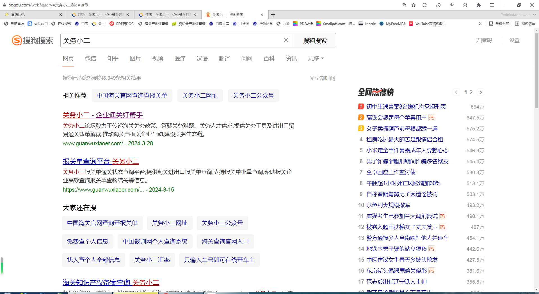
Task: Open the 软件应用 bookmark
Action: pyautogui.click(x=38, y=24)
